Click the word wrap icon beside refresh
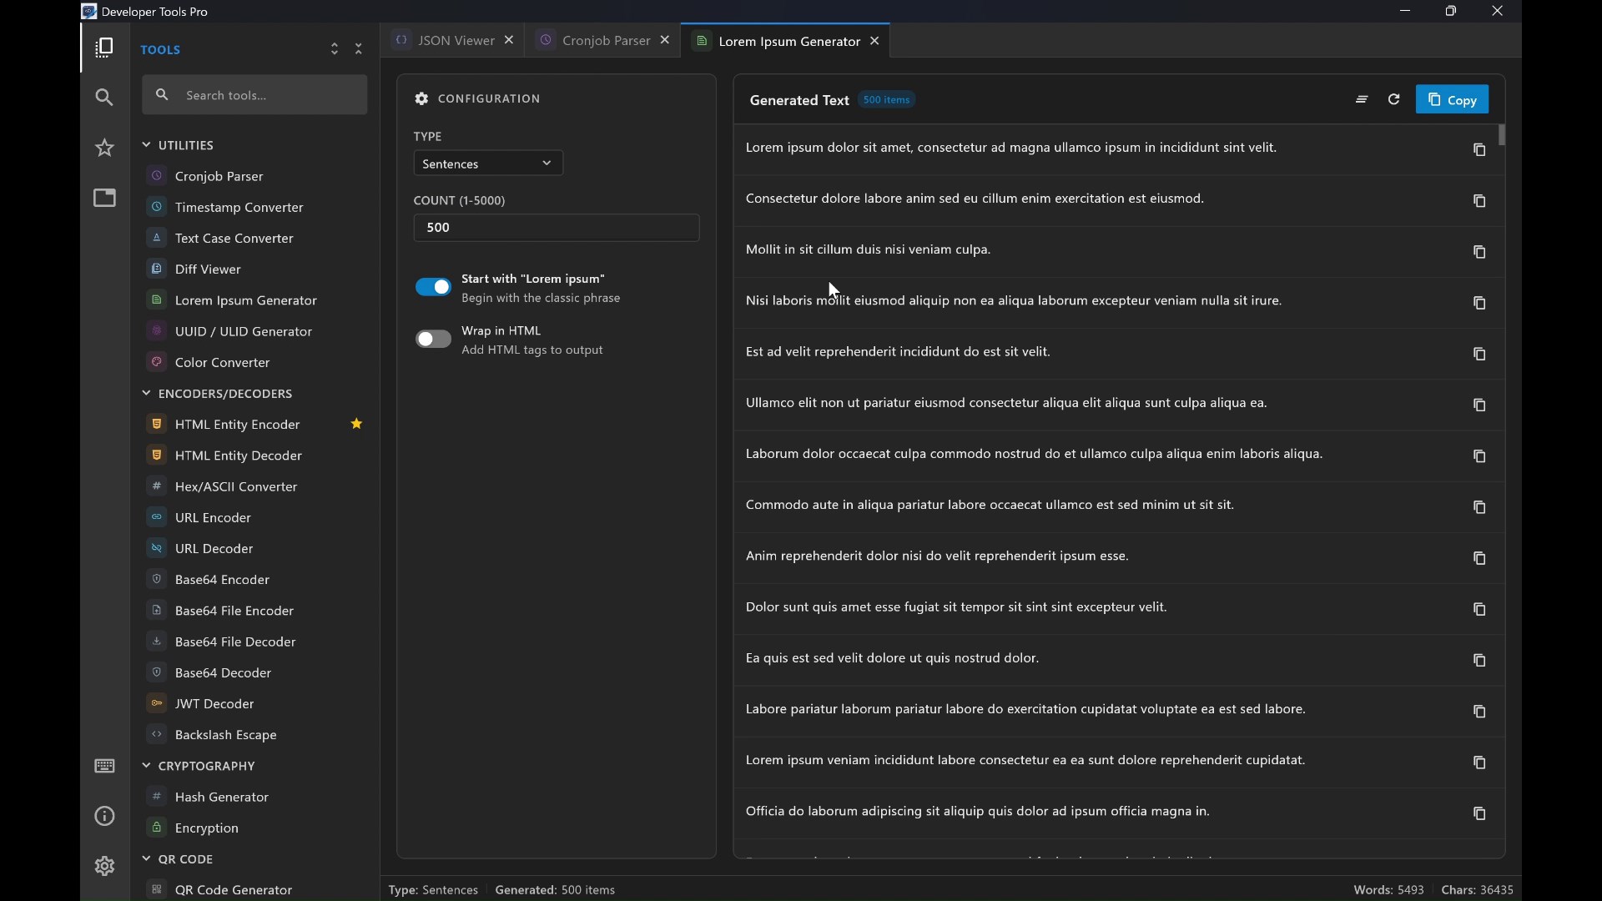The width and height of the screenshot is (1602, 901). click(x=1362, y=100)
